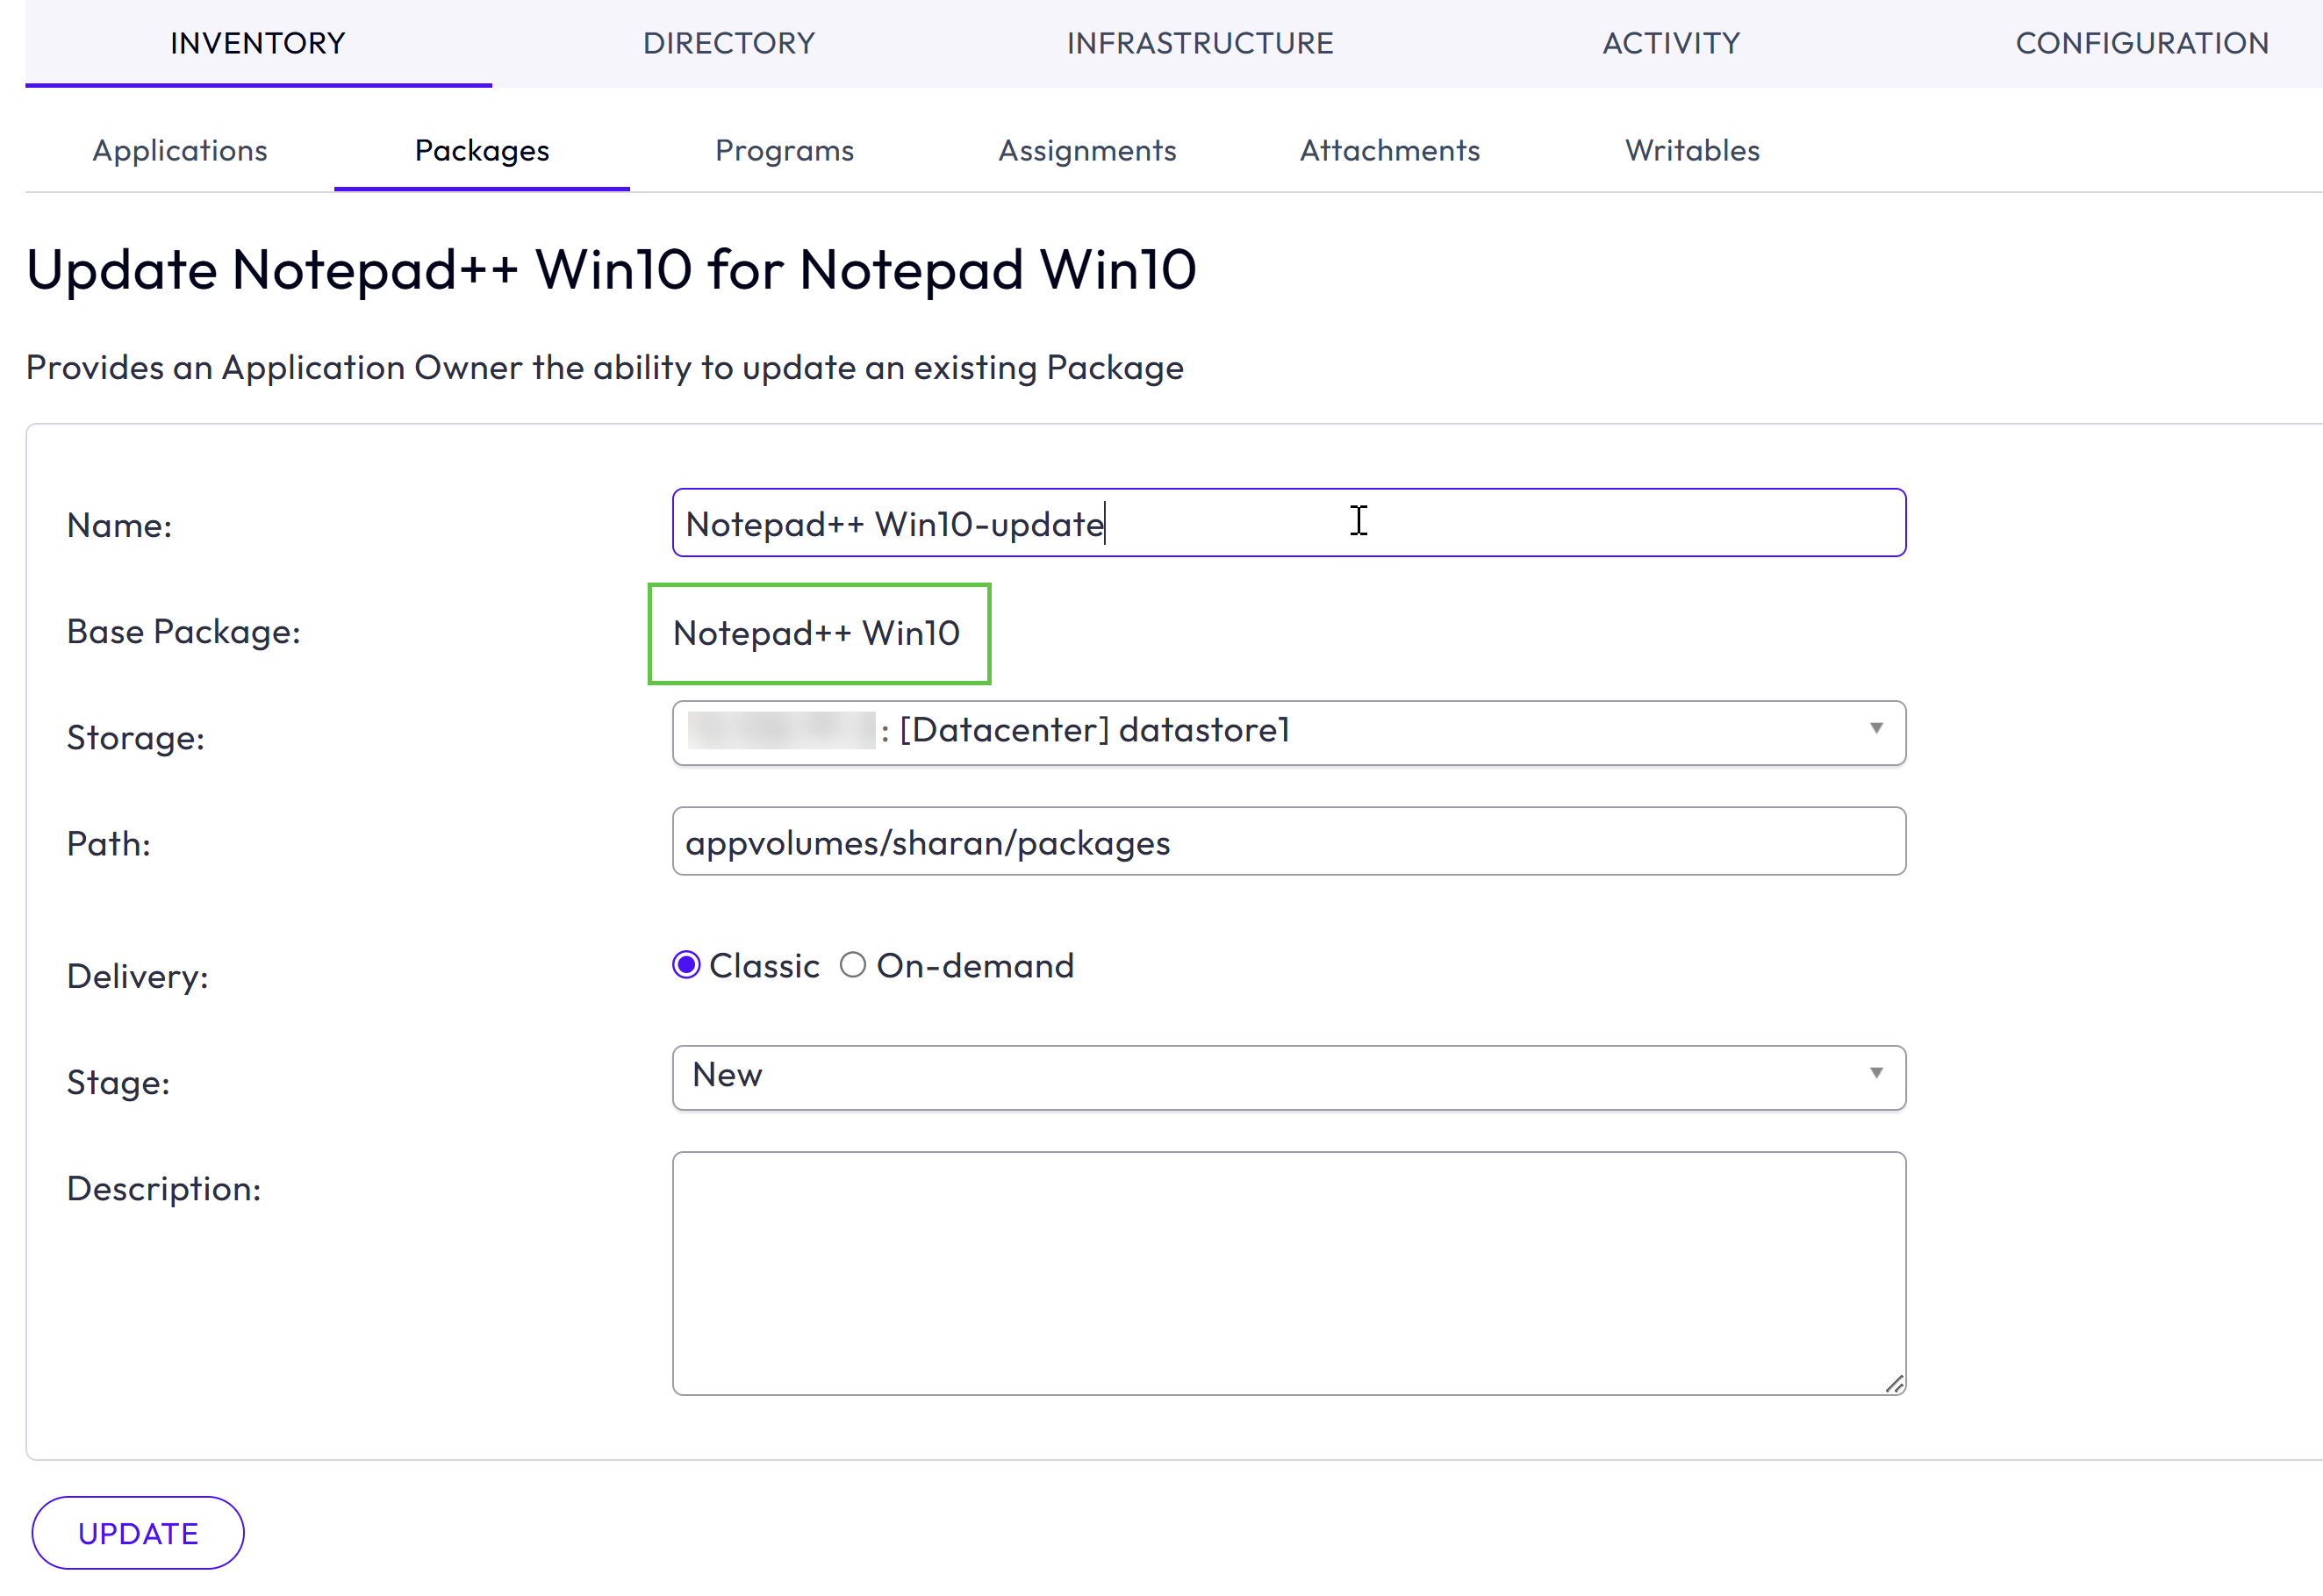Click the Base Package label
This screenshot has width=2323, height=1596.
(184, 632)
